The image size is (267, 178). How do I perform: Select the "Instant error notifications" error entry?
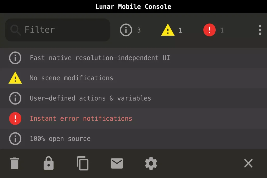[x=81, y=118]
